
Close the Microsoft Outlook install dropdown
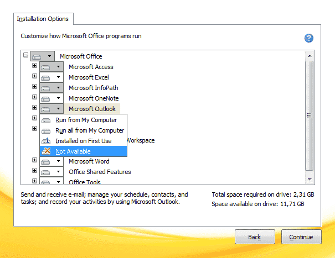coord(51,109)
